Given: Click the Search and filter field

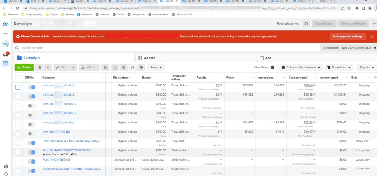Looking at the screenshot, I should click(x=167, y=48).
